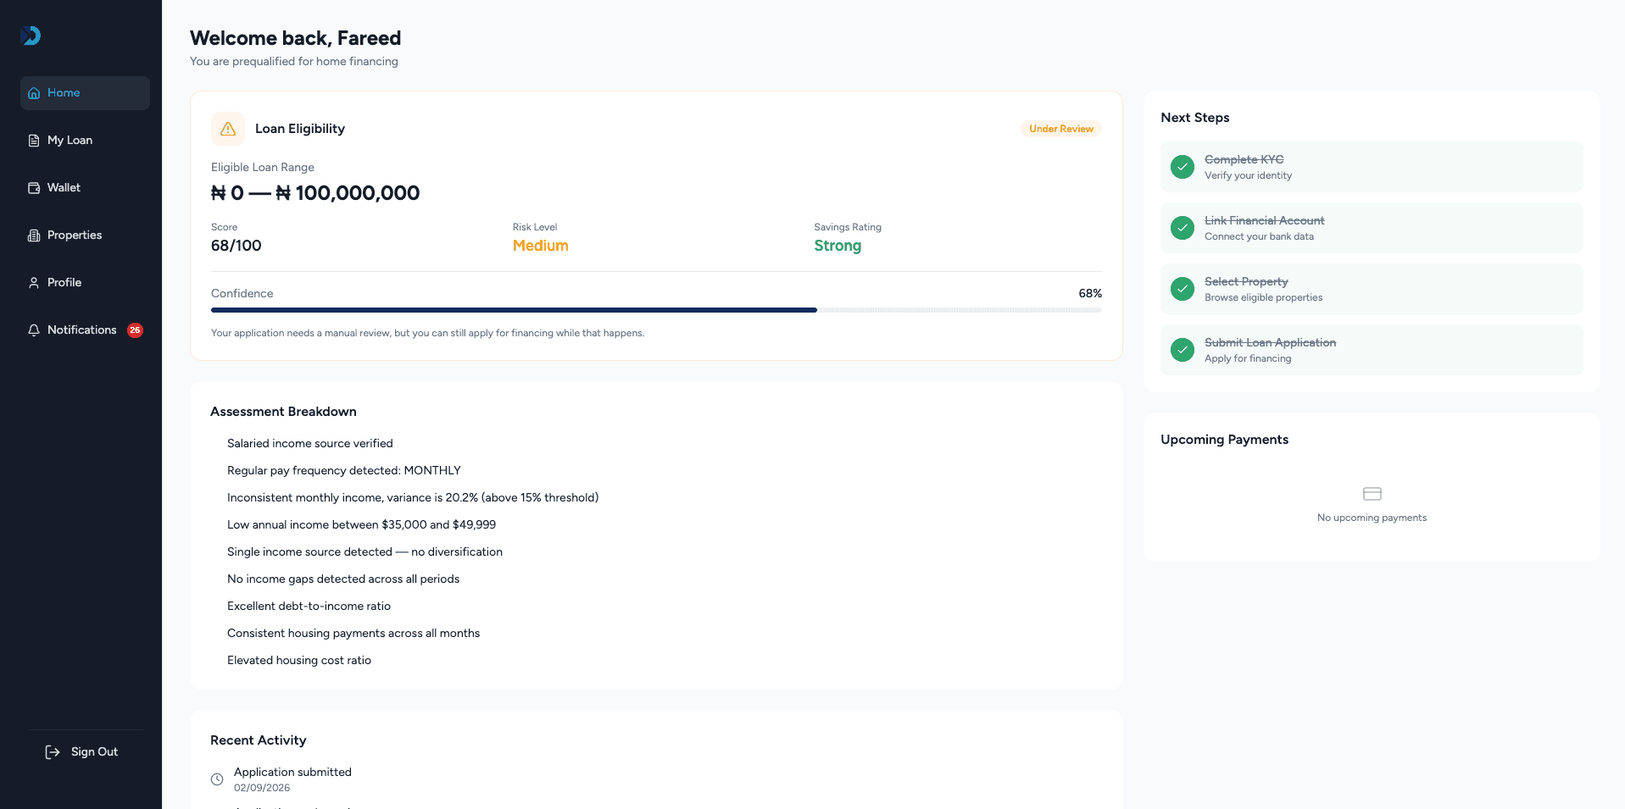Image resolution: width=1625 pixels, height=809 pixels.
Task: Click the Confidence progress bar
Action: (656, 310)
